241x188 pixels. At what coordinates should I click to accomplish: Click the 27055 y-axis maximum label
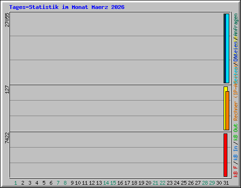tap(7, 20)
